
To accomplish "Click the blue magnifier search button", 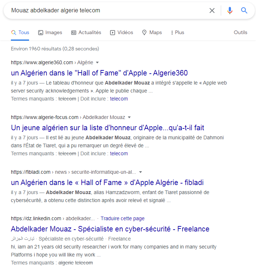I will 244,11.
